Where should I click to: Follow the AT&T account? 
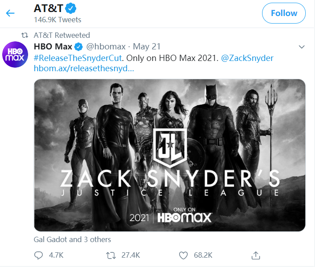283,13
